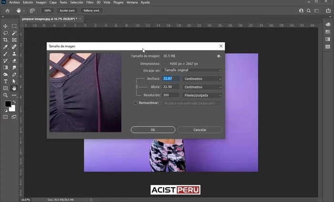Toggle the constrain proportions chain link

(137, 87)
